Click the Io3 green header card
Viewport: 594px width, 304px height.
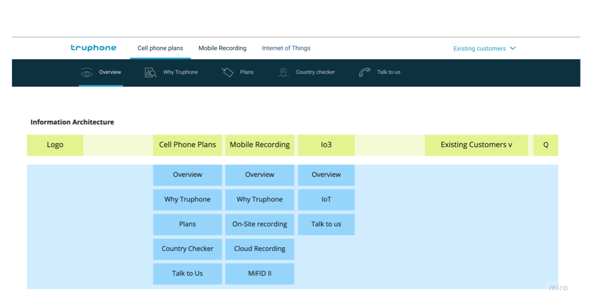(x=326, y=145)
